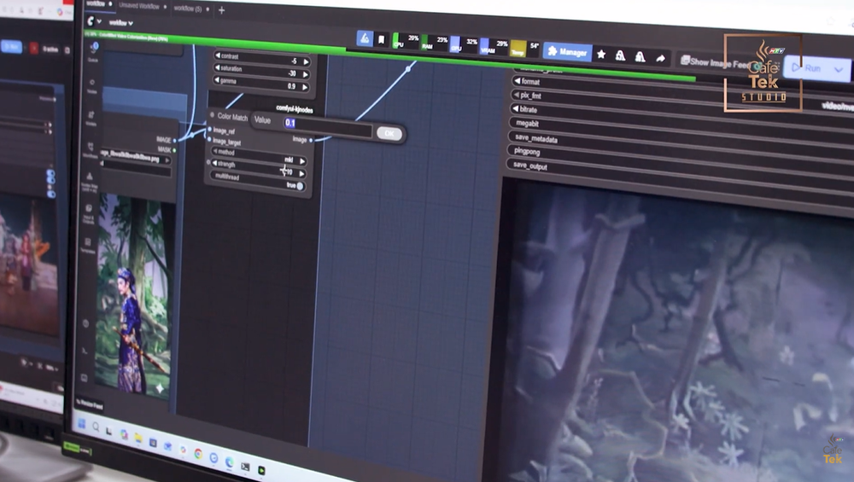
Task: Click the star icon next to Manager
Action: point(601,54)
